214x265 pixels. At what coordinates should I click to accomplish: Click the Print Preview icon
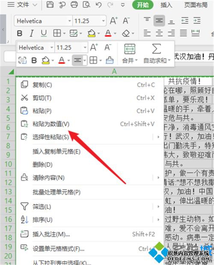[x=86, y=5]
